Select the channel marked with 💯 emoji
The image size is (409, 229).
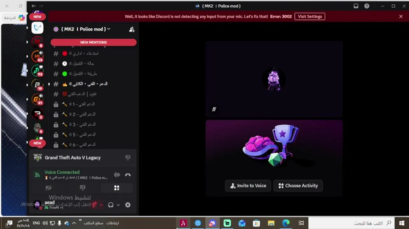[94, 94]
